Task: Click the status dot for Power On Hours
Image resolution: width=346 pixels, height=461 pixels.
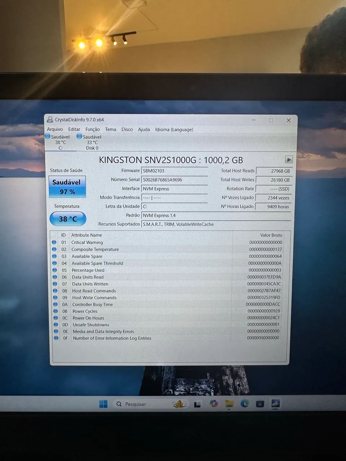Action: click(56, 318)
